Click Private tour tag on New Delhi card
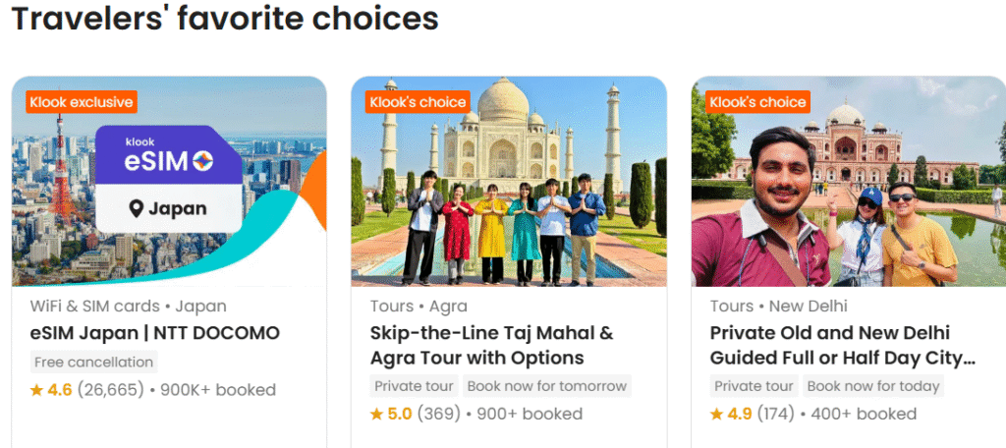 point(754,386)
